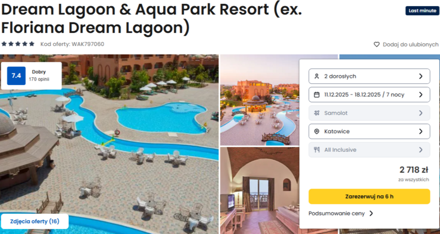
Task: Expand the Katowice departure city selector
Action: tap(369, 132)
